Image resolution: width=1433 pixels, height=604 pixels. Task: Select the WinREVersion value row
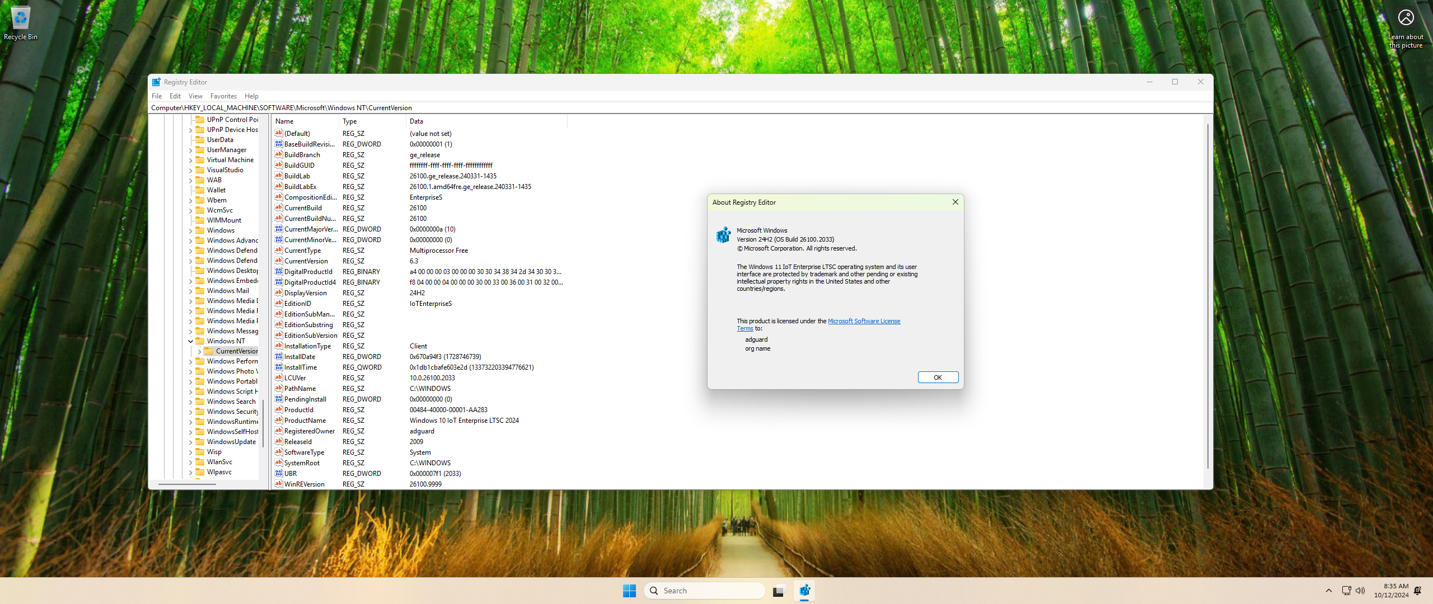pyautogui.click(x=420, y=484)
